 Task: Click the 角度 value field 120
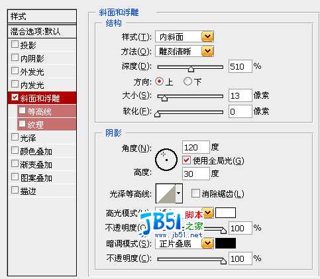point(196,147)
